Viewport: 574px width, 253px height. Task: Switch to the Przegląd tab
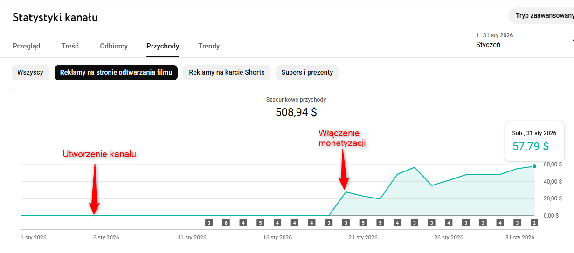pyautogui.click(x=26, y=46)
